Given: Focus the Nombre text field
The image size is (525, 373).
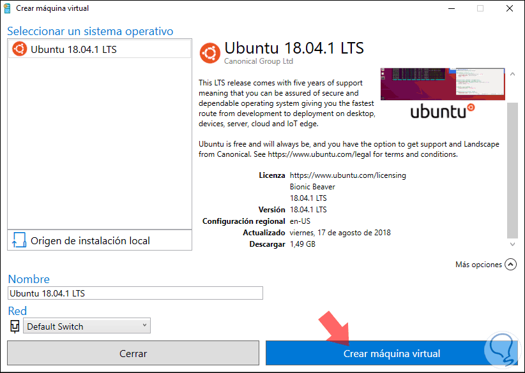Looking at the screenshot, I should (135, 293).
